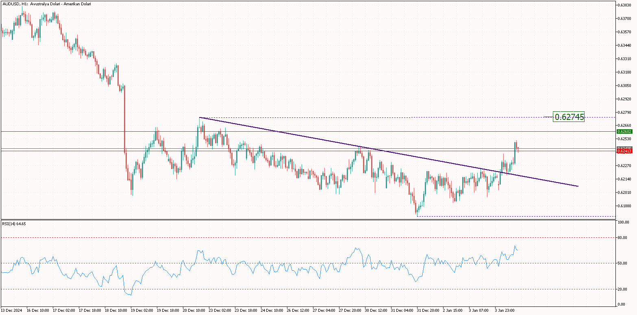Click the 0.63180 price scale value
This screenshot has height=315, width=637.
624,72
